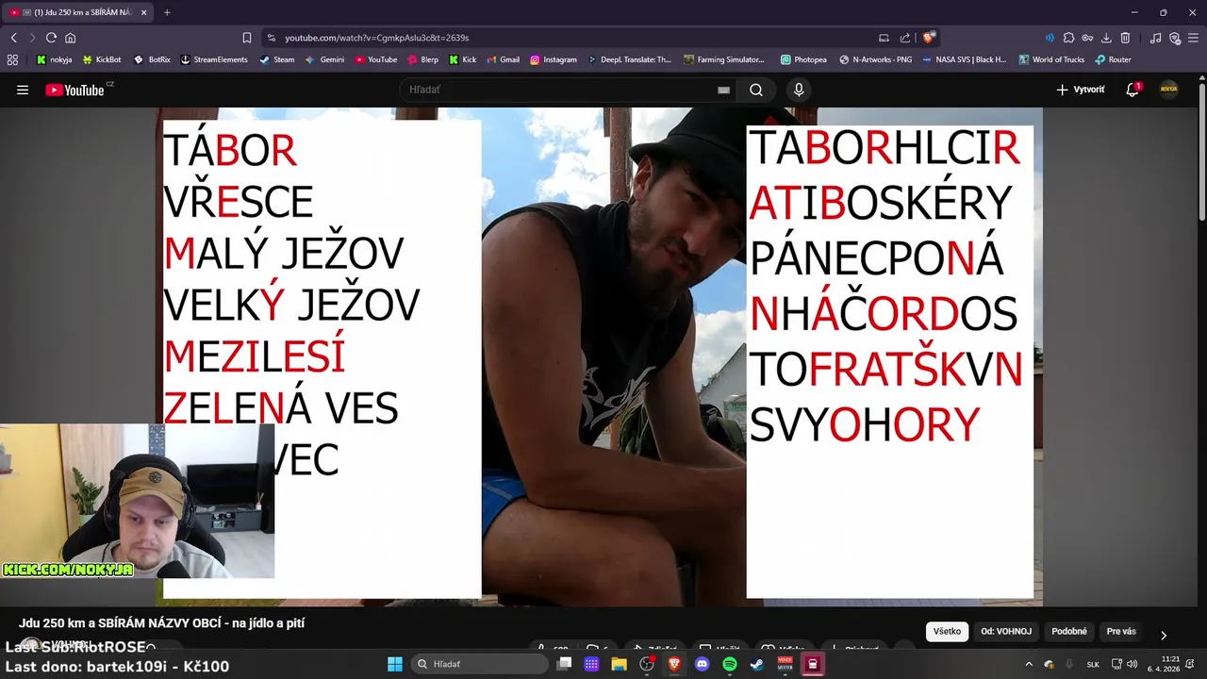Screen dimensions: 1207x679
Task: Select the Podobné filter chip
Action: tap(1069, 632)
